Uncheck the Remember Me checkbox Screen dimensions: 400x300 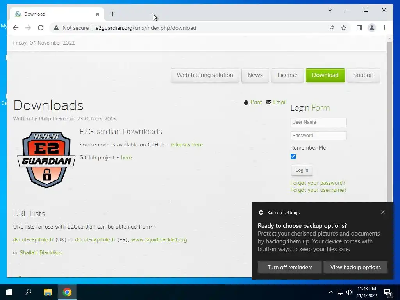293,156
